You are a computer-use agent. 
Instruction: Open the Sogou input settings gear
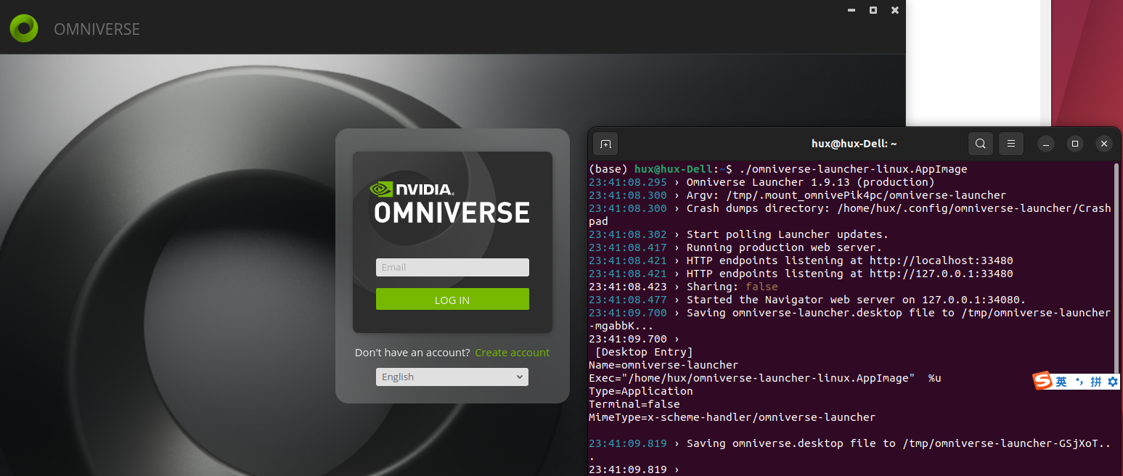pos(1113,382)
